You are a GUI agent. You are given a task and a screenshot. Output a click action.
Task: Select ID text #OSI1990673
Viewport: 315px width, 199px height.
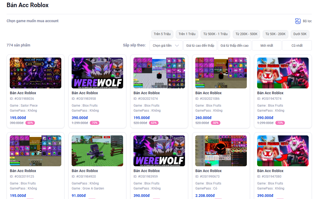tap(207, 177)
